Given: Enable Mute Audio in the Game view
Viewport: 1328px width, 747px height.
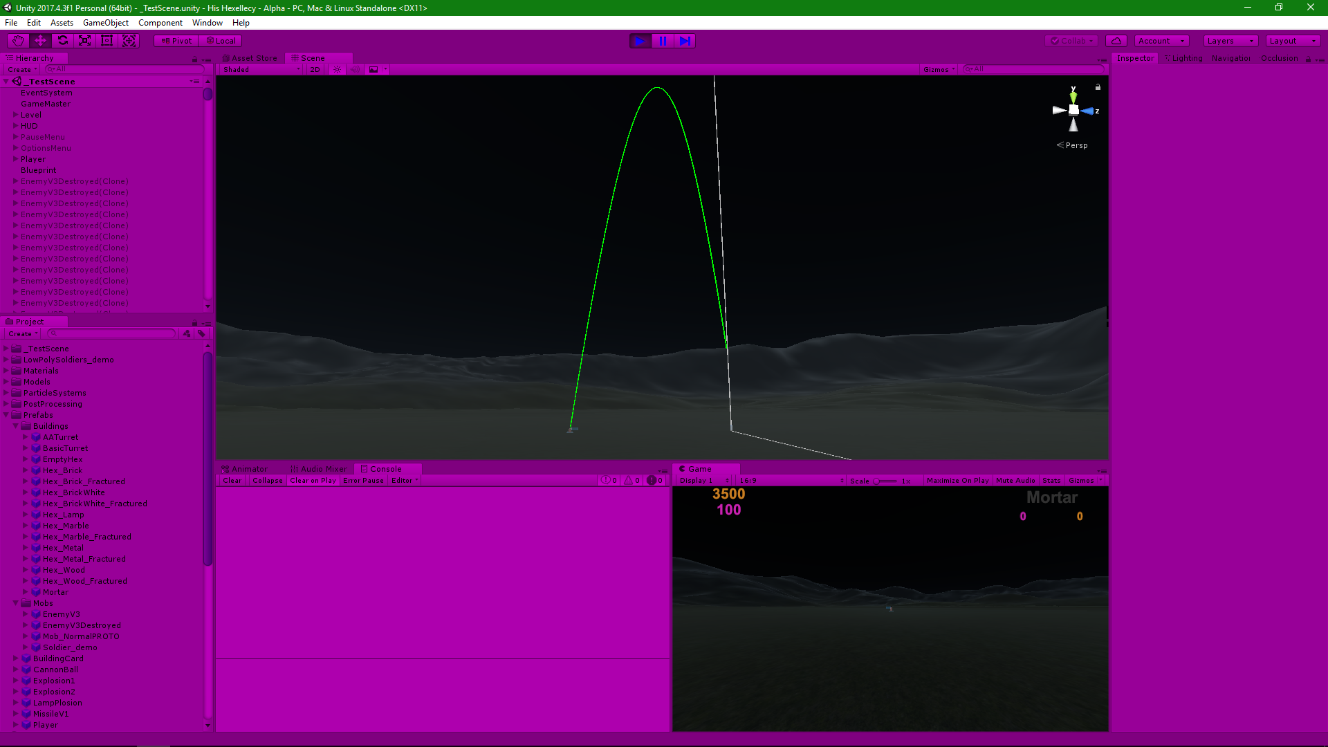Looking at the screenshot, I should tap(1013, 480).
